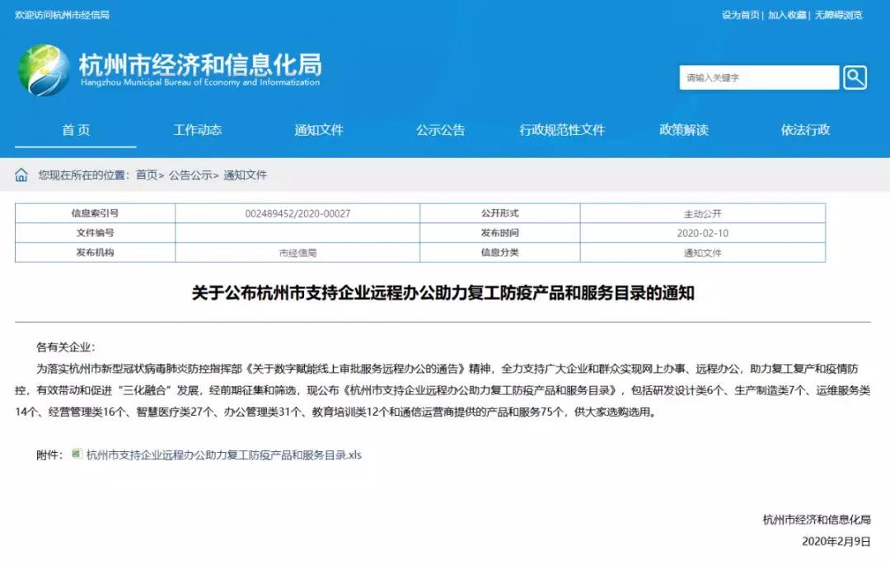Click 公告公示 in the breadcrumb path
Image resolution: width=890 pixels, height=564 pixels.
(190, 175)
